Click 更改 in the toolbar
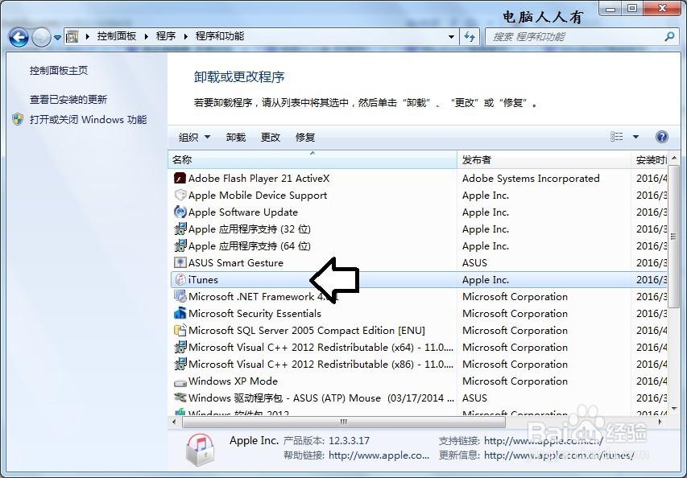 click(271, 138)
